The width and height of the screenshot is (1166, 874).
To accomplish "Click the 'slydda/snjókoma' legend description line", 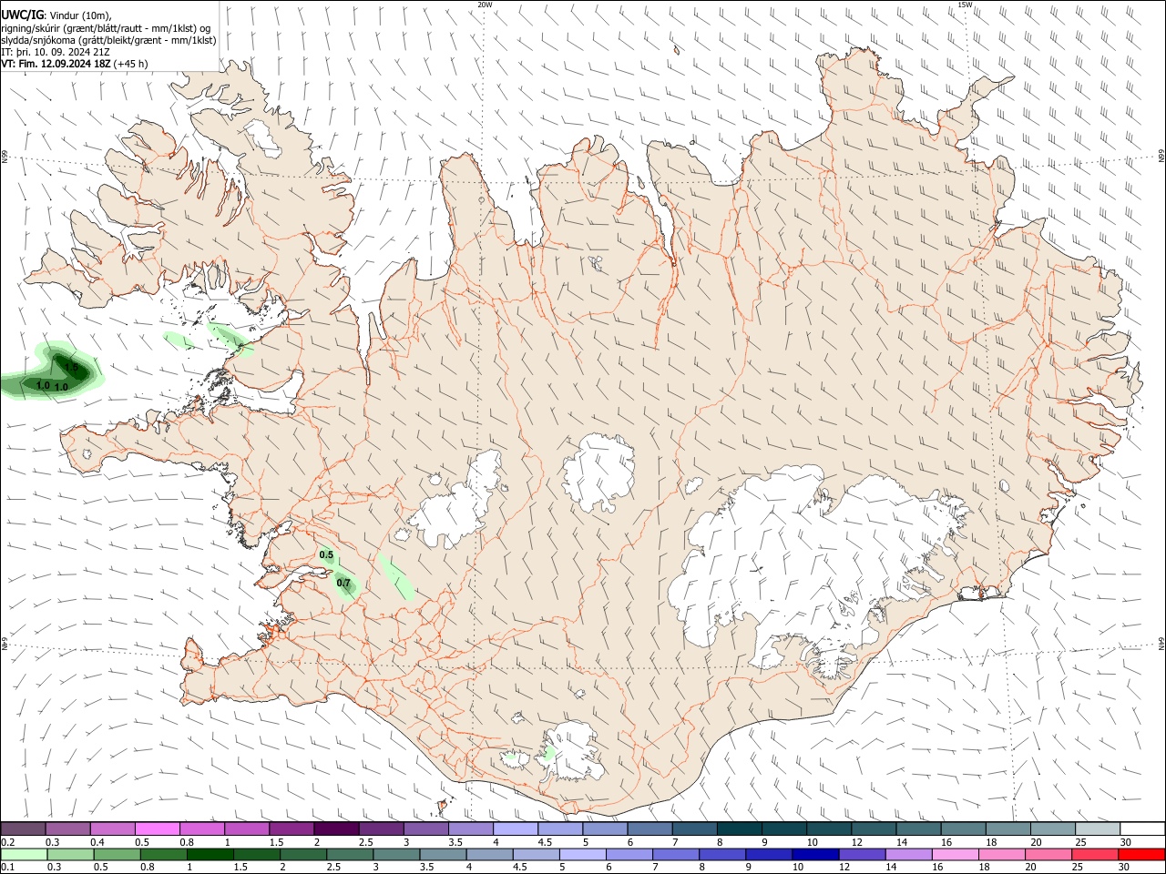I will coord(108,40).
